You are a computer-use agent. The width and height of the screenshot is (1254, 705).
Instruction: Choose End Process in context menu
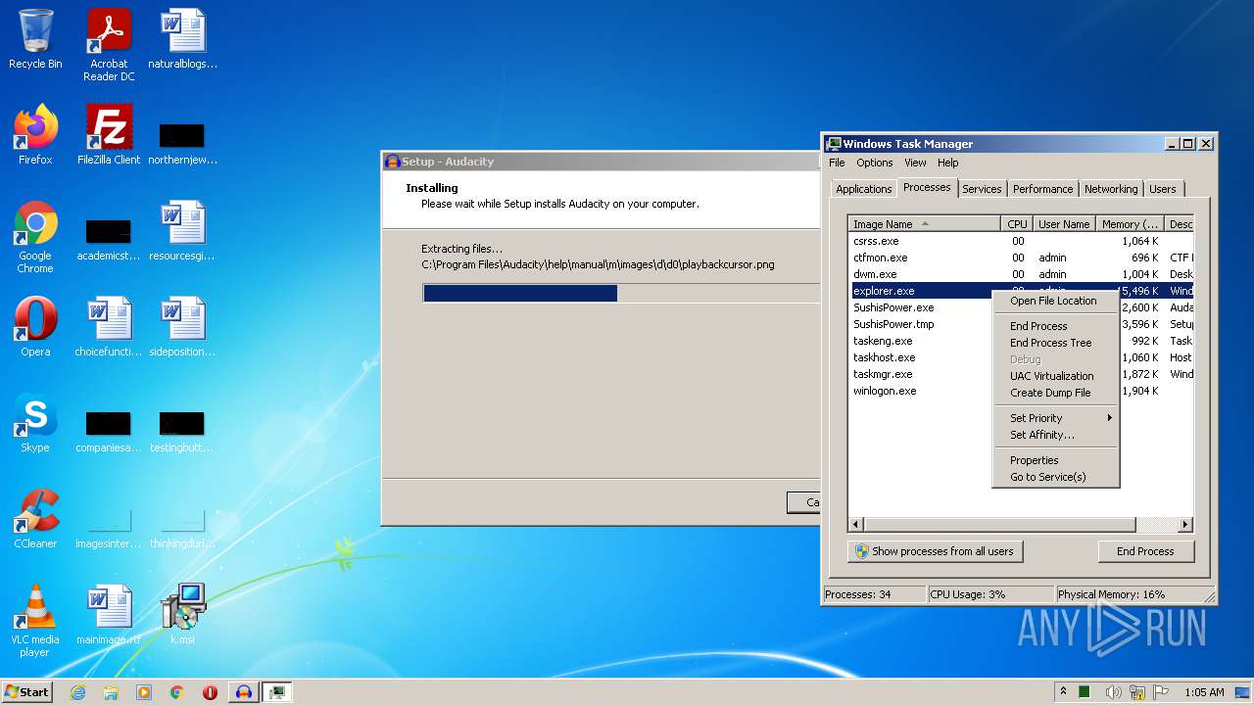[1055, 326]
